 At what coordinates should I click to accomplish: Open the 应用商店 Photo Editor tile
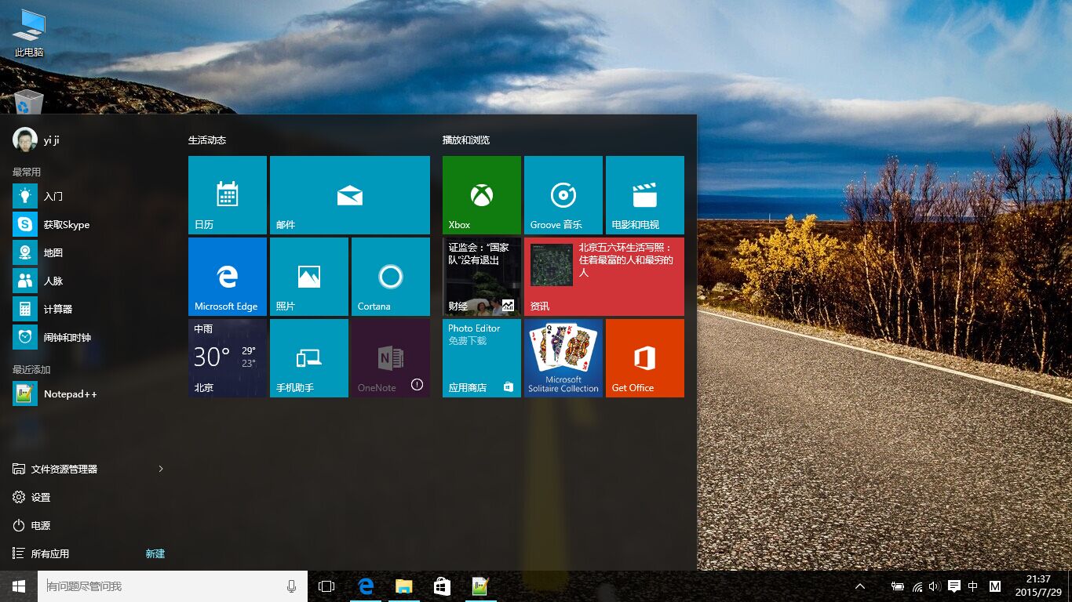[482, 358]
